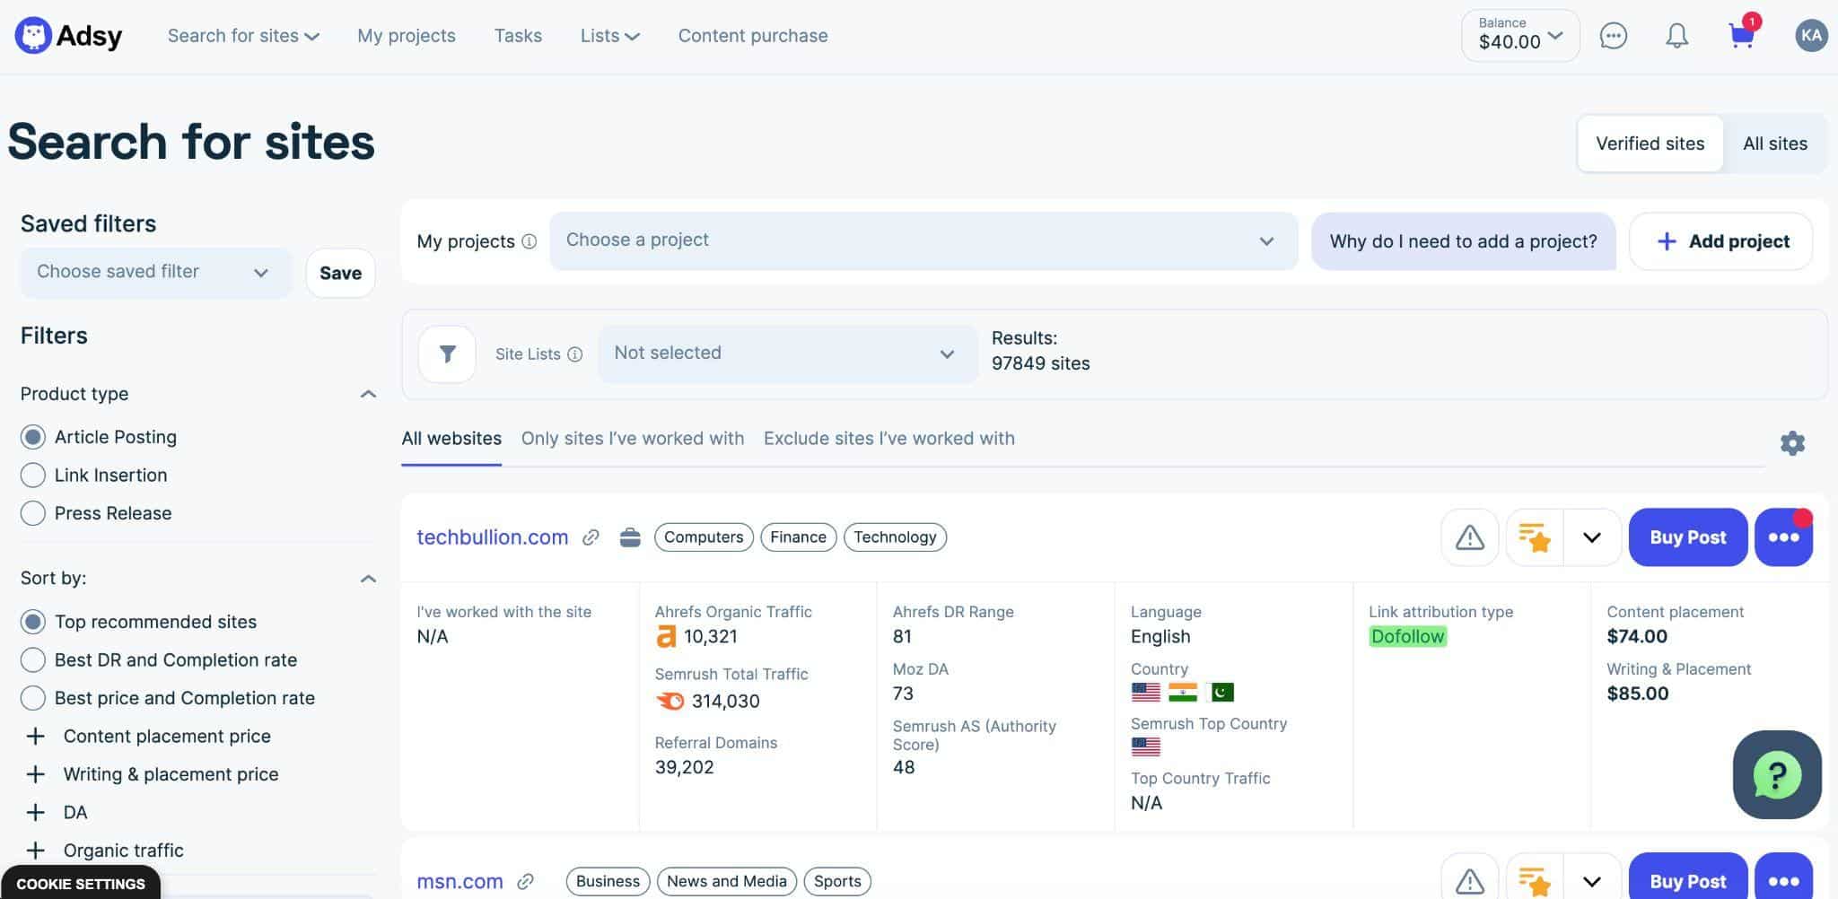The height and width of the screenshot is (899, 1838).
Task: Open the KA user avatar
Action: tap(1811, 36)
